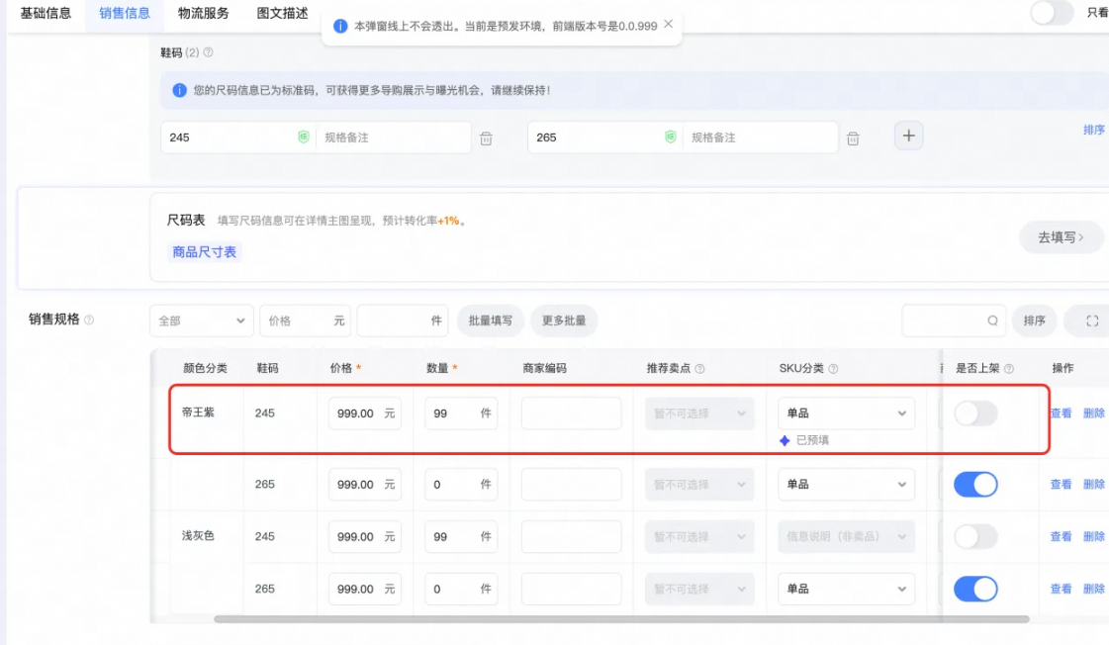
Task: Switch to 基础信息 tab
Action: click(46, 13)
